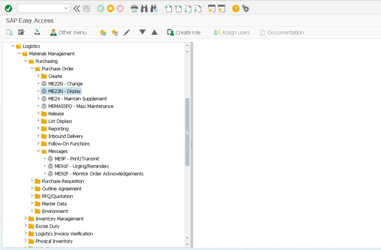
Task: Collapse the Materials Management node
Action: 19,53
